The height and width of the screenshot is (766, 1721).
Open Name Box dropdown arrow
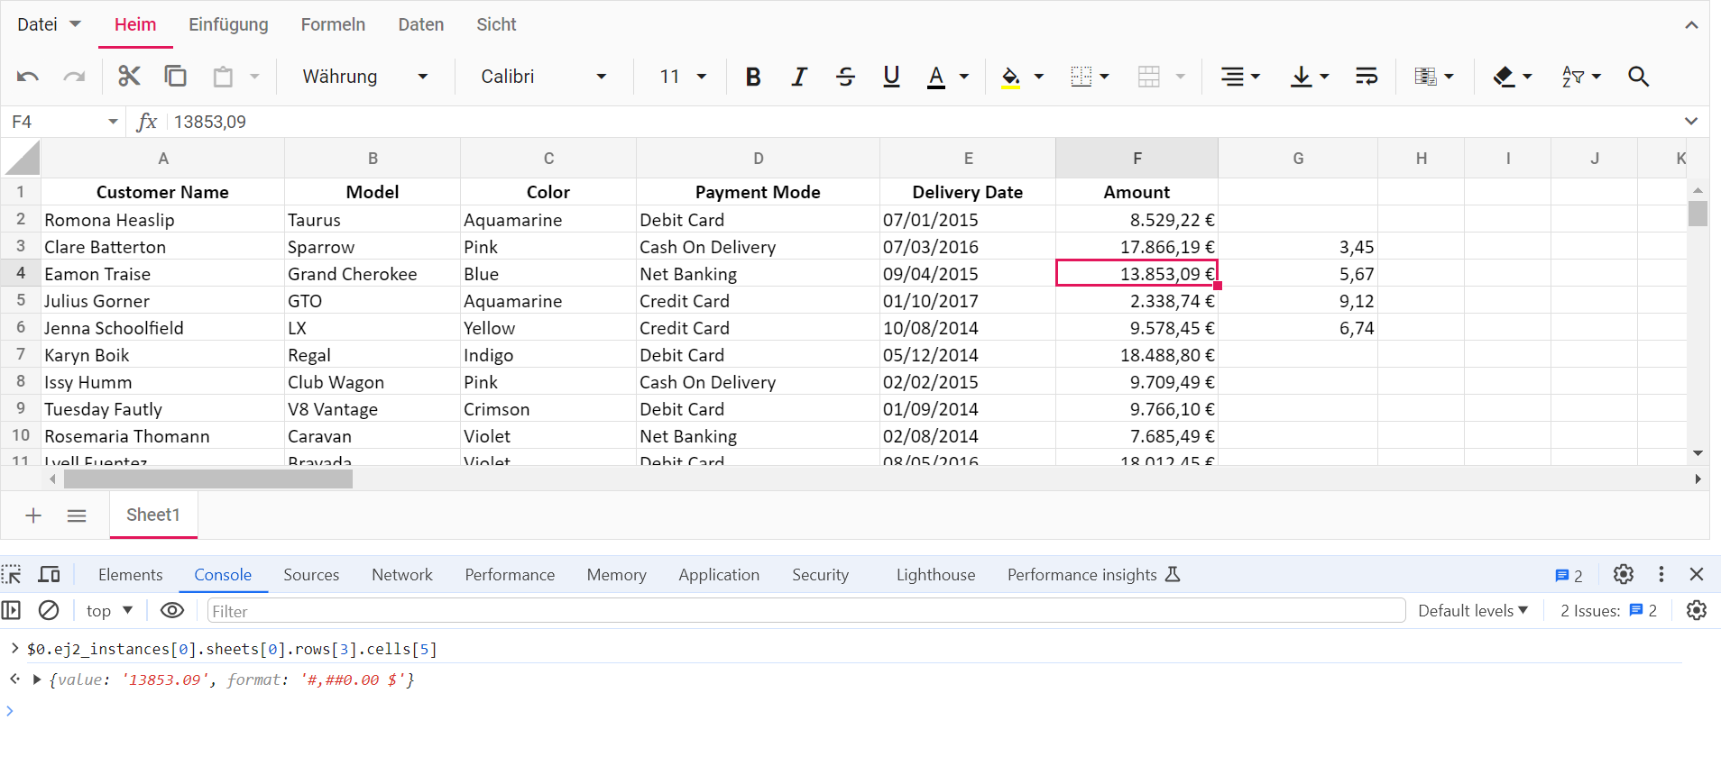coord(113,122)
